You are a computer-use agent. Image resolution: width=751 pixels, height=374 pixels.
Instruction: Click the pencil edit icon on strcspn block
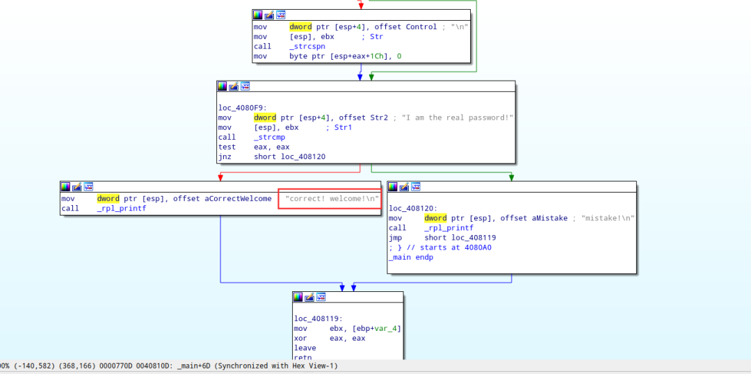click(x=269, y=15)
